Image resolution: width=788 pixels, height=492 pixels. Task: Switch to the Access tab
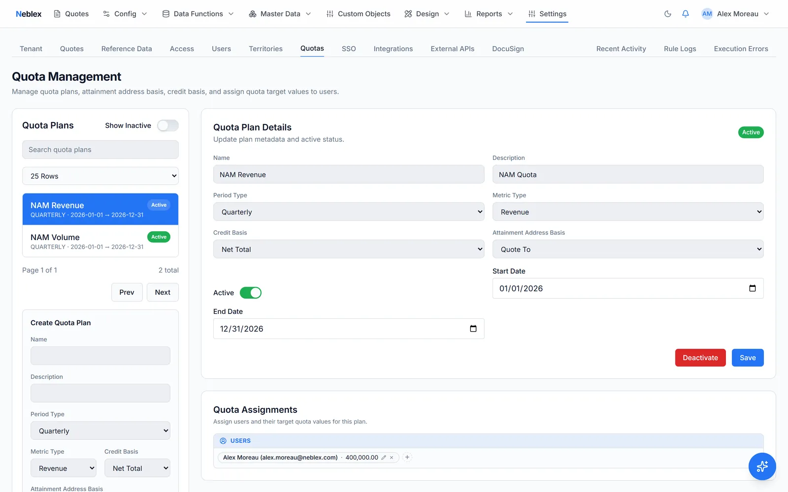pyautogui.click(x=182, y=49)
